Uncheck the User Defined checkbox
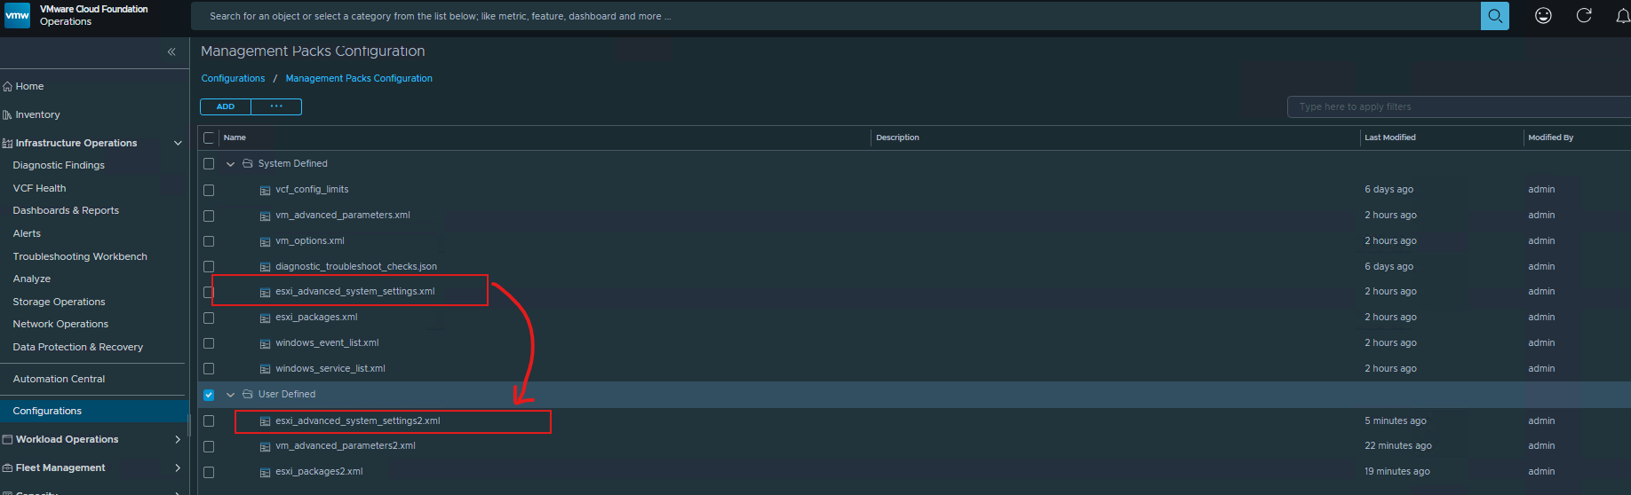This screenshot has width=1631, height=495. point(209,395)
